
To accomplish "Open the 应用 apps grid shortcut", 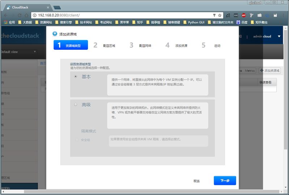I will click(x=9, y=22).
